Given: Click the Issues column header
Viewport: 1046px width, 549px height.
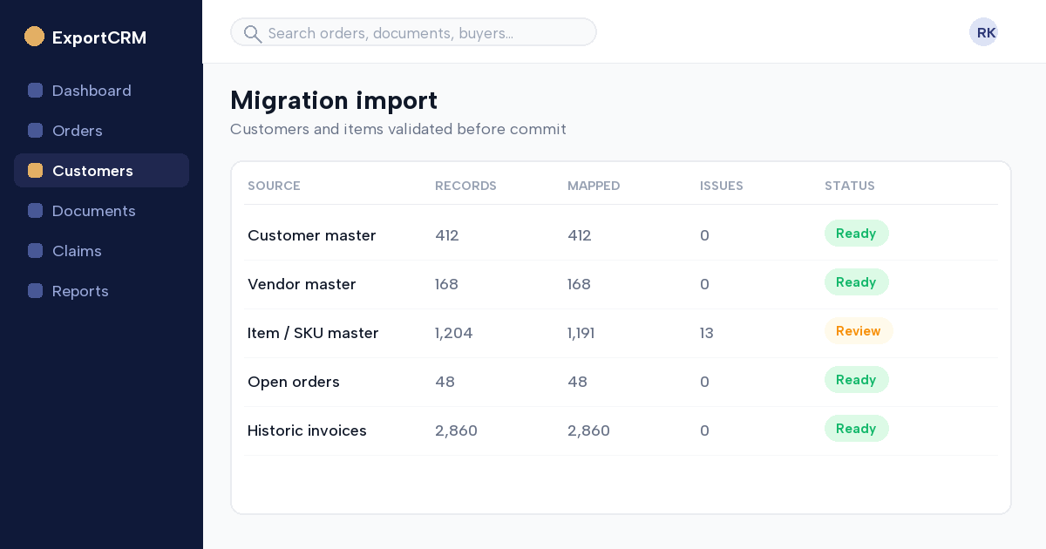Looking at the screenshot, I should [722, 186].
